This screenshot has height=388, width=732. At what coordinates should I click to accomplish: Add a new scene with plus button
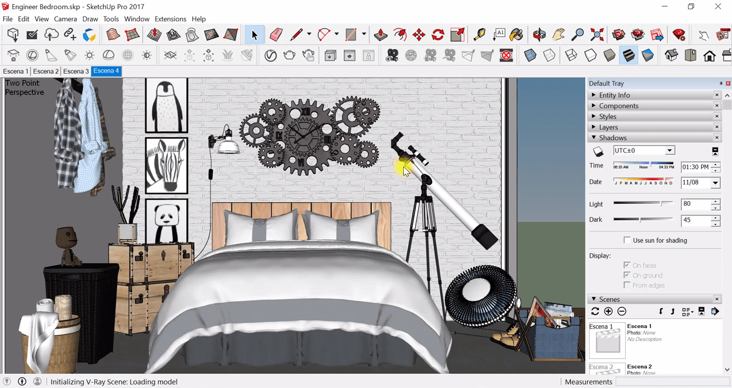pos(608,311)
